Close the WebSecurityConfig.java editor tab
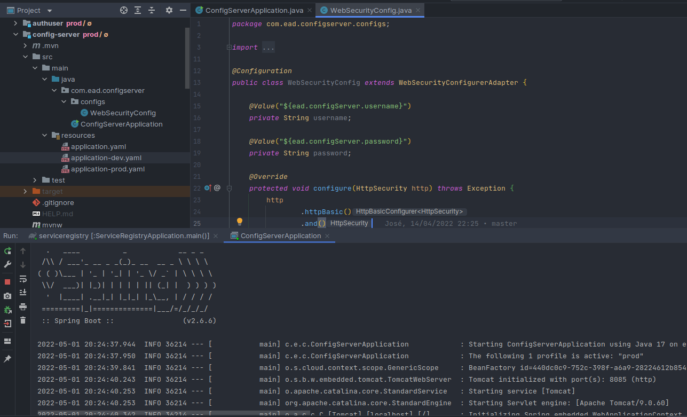 click(x=418, y=10)
